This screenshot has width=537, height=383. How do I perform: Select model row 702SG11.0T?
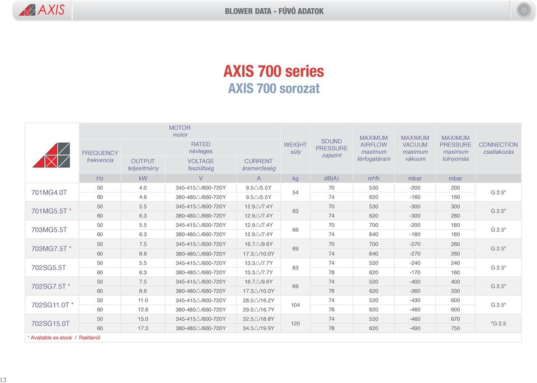pyautogui.click(x=274, y=305)
